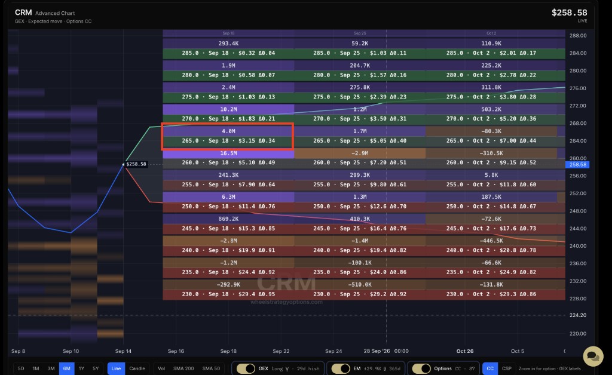Image resolution: width=612 pixels, height=375 pixels.
Task: Click the 230.0 Oct 2 $29.3 option row
Action: 491,294
